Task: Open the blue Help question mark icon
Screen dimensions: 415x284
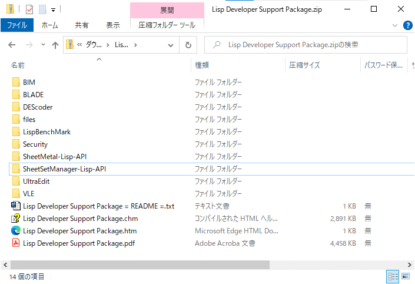Action: click(x=407, y=25)
